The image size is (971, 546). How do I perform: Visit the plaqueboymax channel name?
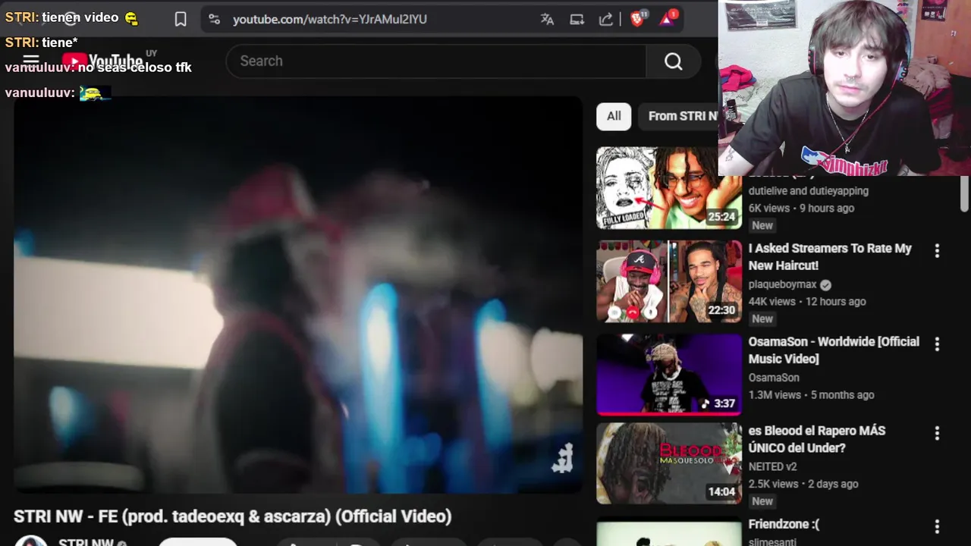[x=782, y=284]
